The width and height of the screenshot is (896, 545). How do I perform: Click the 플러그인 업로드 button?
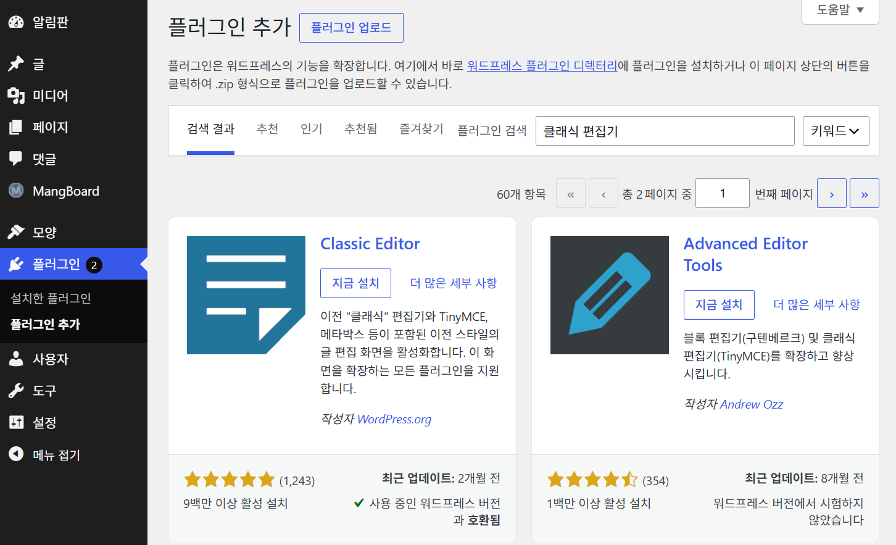coord(351,28)
